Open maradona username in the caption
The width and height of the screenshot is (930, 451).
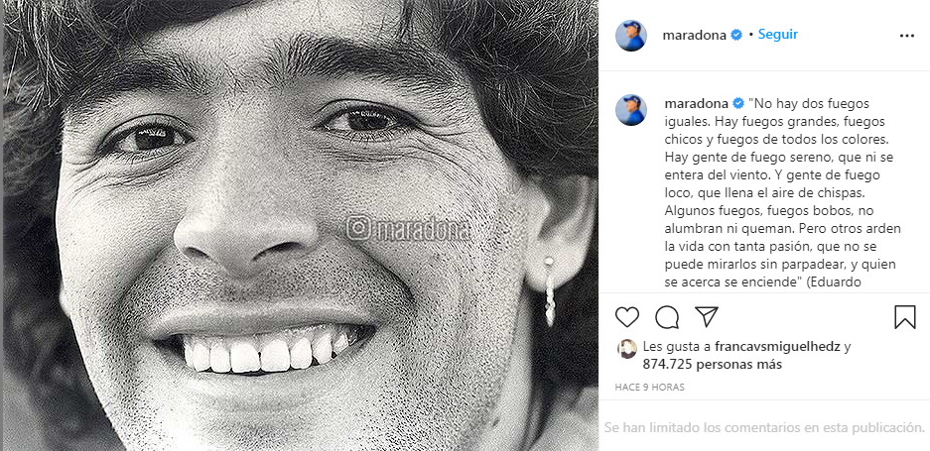[697, 104]
